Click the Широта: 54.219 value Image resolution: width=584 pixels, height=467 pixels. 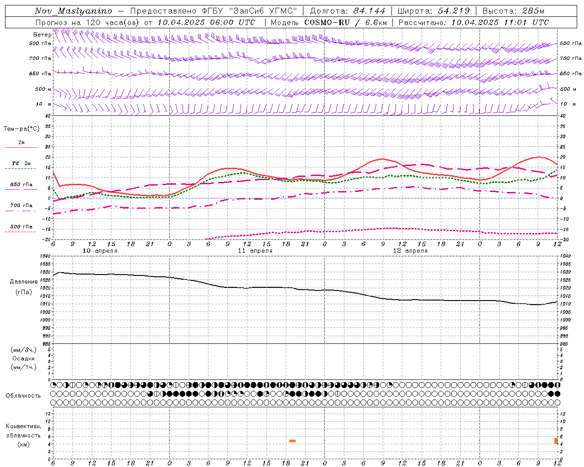(x=433, y=11)
